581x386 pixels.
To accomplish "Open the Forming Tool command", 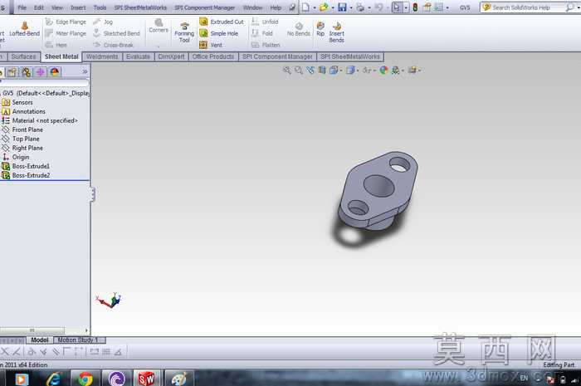I will point(184,32).
